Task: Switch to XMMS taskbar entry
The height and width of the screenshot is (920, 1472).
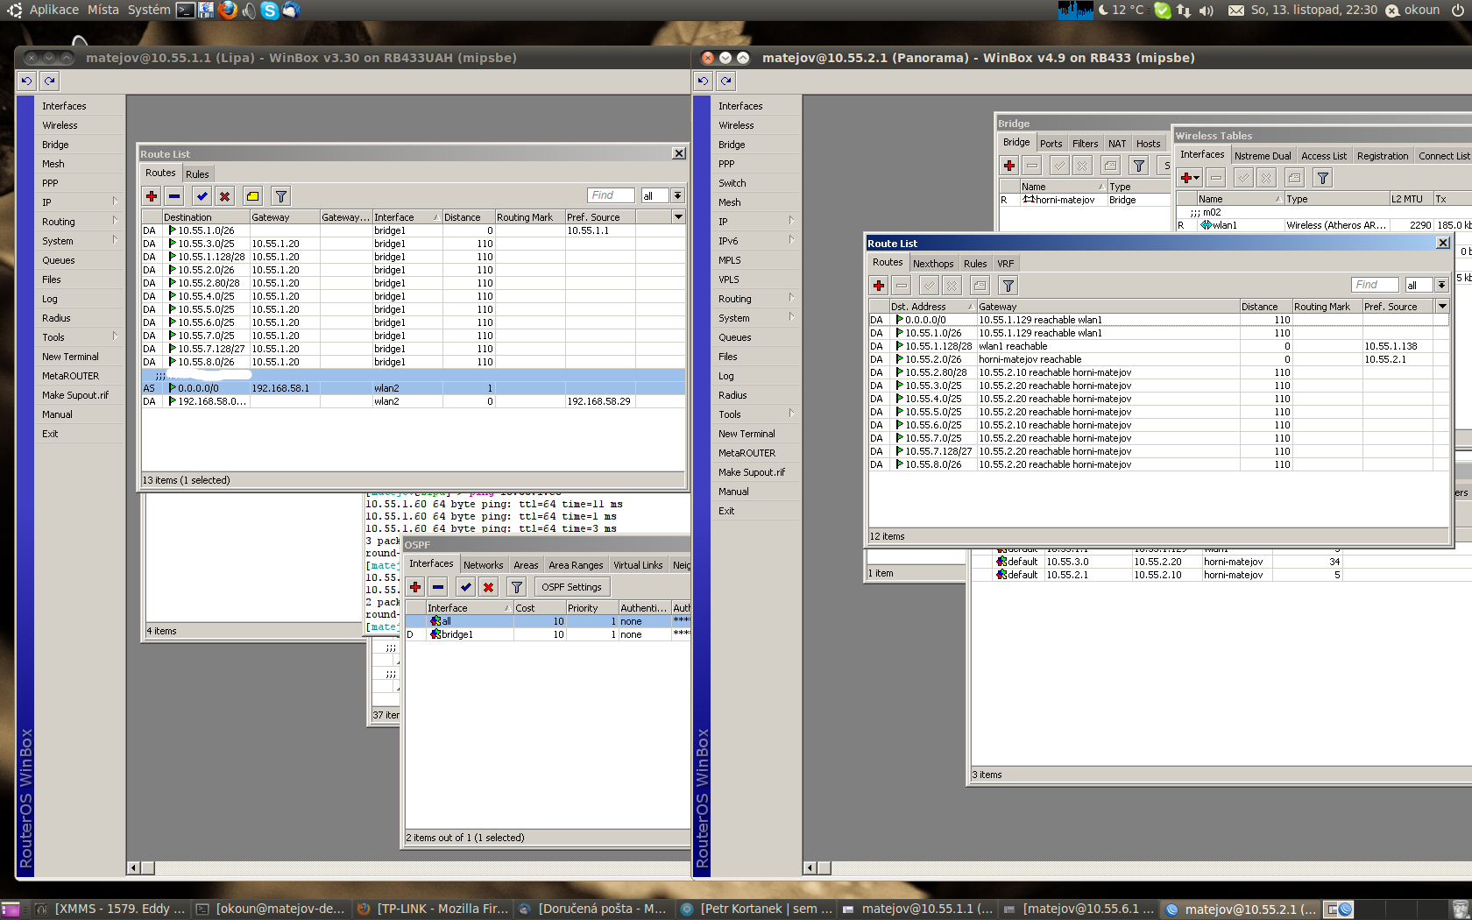Action: pos(111,909)
